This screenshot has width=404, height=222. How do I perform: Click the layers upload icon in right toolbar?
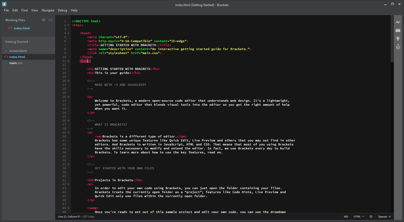398,47
